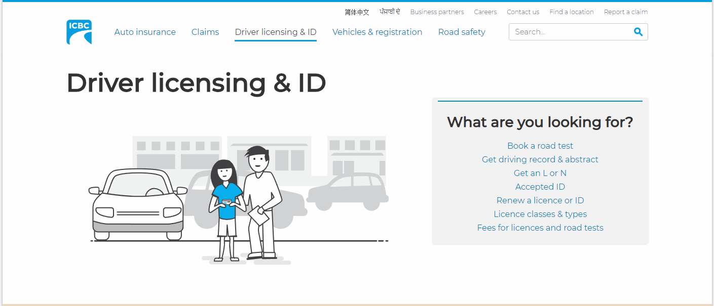Image resolution: width=714 pixels, height=306 pixels.
Task: Switch language to Simplified Chinese
Action: [357, 12]
